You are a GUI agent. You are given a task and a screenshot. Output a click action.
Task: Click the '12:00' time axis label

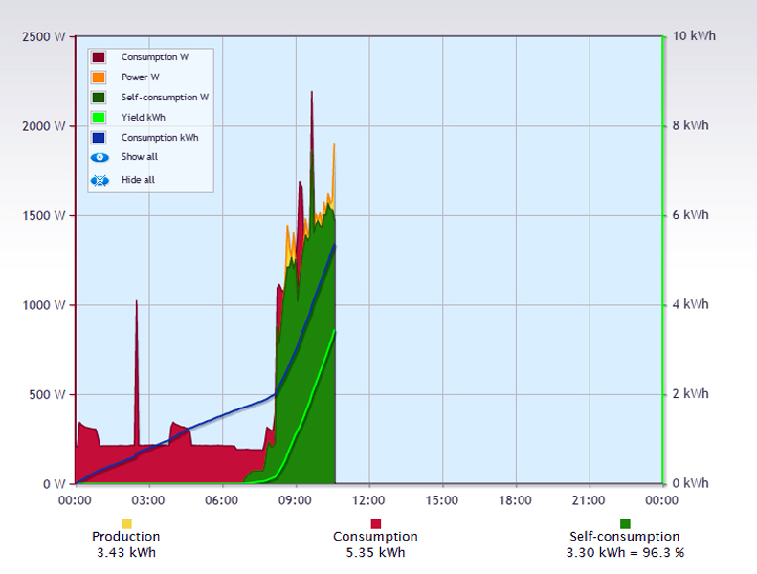(x=368, y=500)
